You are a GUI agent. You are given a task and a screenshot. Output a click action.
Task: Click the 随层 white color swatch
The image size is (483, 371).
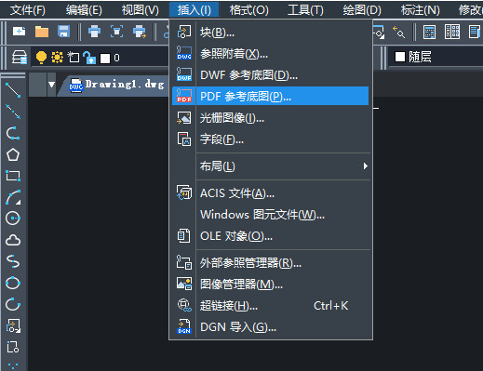click(x=400, y=57)
